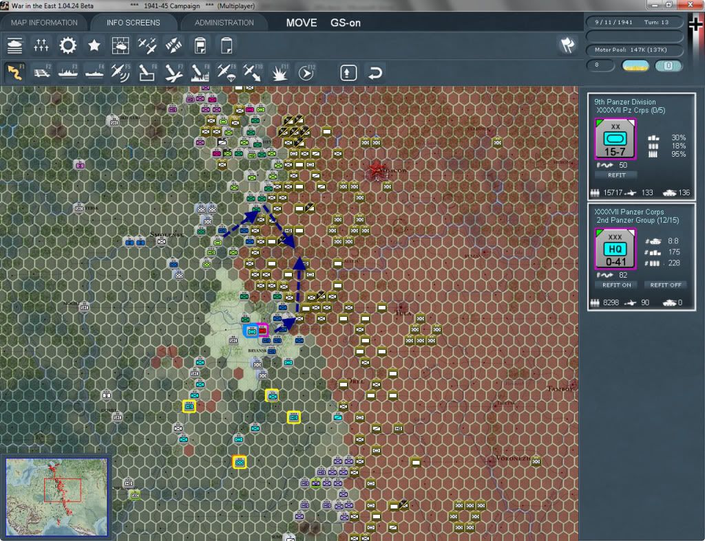Screen dimensions: 705x541
Task: Click the flags icon in the toolbar
Action: pos(567,45)
